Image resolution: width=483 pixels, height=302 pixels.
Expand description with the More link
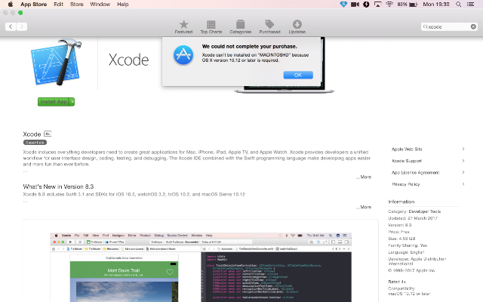click(364, 177)
